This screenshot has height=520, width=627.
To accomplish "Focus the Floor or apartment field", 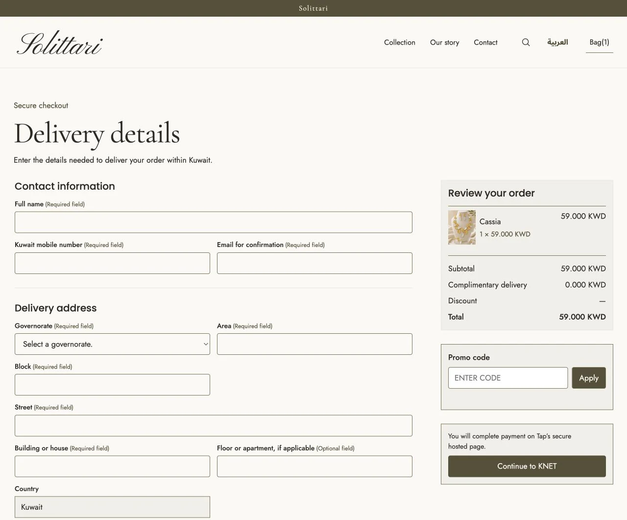I will pyautogui.click(x=314, y=466).
